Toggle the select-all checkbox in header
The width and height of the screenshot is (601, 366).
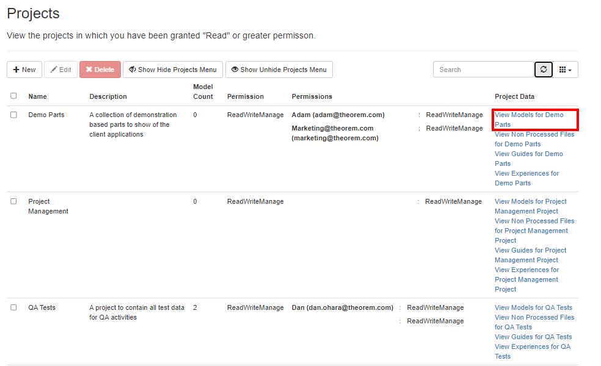coord(13,96)
